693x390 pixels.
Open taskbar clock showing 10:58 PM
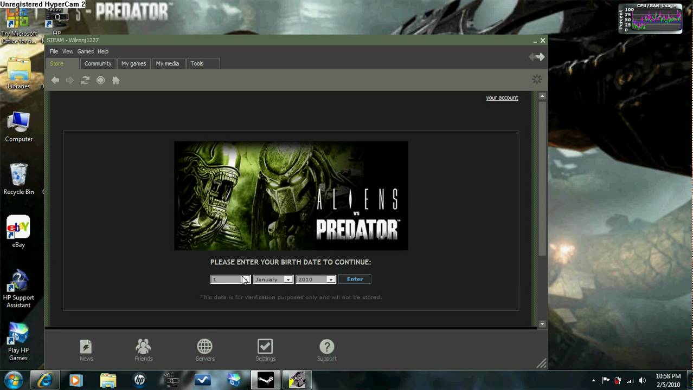pos(668,380)
